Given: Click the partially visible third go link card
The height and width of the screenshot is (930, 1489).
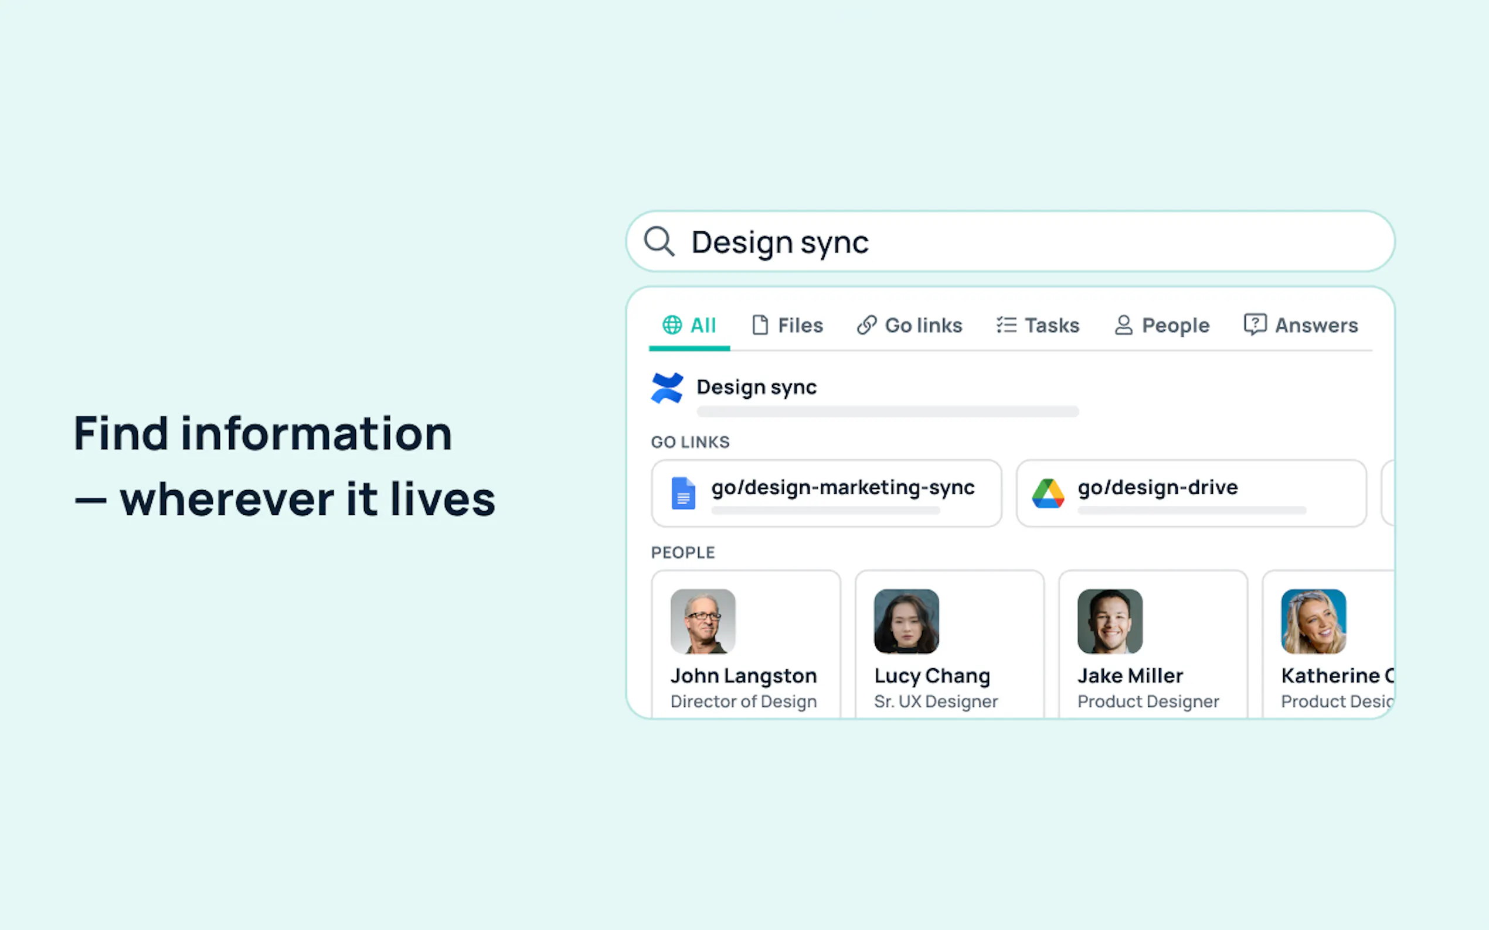Looking at the screenshot, I should point(1388,493).
